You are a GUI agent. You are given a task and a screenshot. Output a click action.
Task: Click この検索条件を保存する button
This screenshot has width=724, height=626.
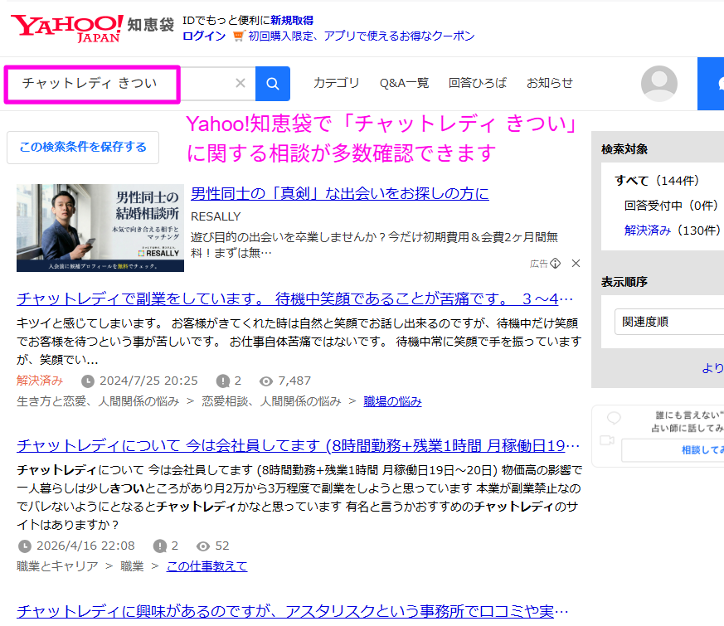tap(83, 148)
